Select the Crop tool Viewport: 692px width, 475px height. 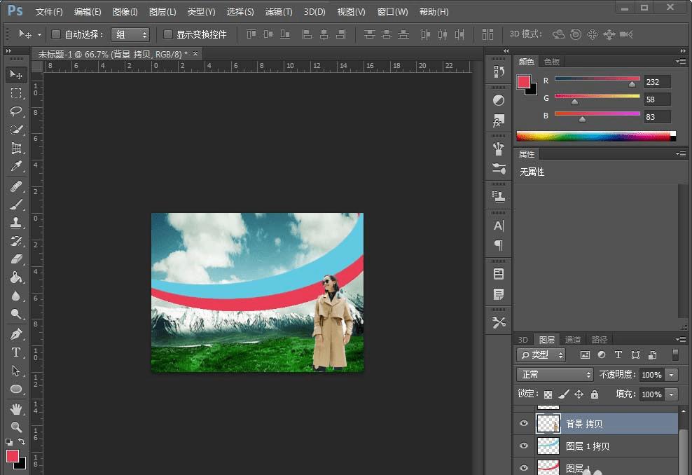coord(16,148)
